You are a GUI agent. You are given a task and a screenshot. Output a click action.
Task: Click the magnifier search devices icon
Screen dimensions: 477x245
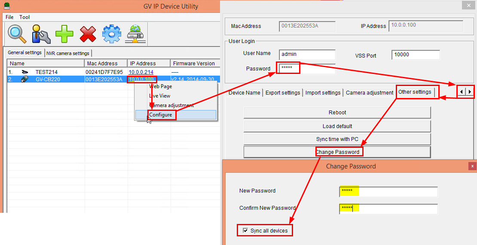pyautogui.click(x=17, y=34)
